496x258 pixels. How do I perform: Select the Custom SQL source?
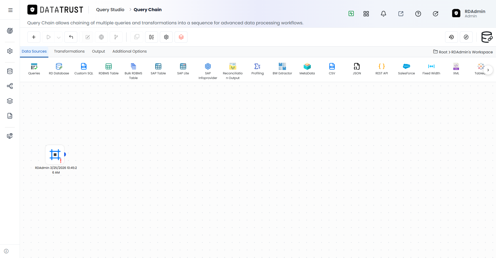[84, 69]
